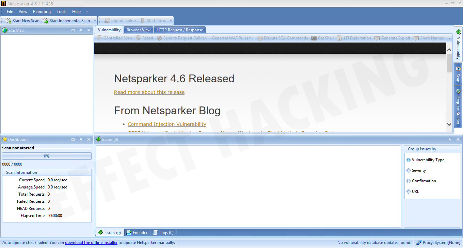The image size is (463, 248).
Task: Click the Proxy status icon in status bar
Action: [418, 243]
